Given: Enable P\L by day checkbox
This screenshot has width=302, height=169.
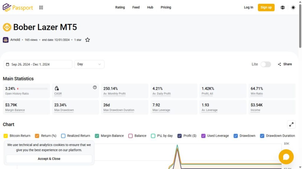Looking at the screenshot, I should [x=153, y=136].
